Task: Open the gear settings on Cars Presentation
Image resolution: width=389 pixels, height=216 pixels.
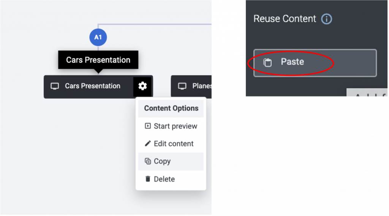Action: pyautogui.click(x=142, y=86)
